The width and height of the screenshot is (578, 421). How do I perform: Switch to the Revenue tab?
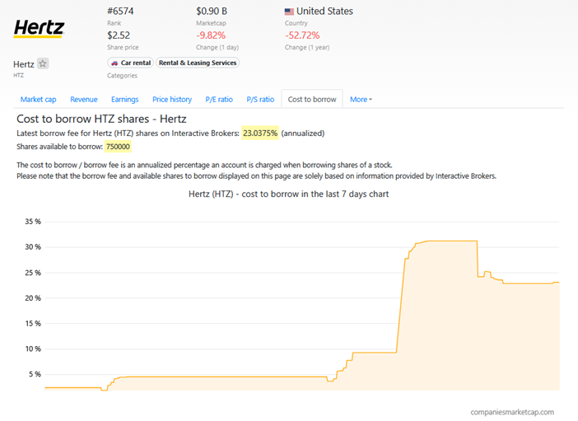pyautogui.click(x=84, y=99)
